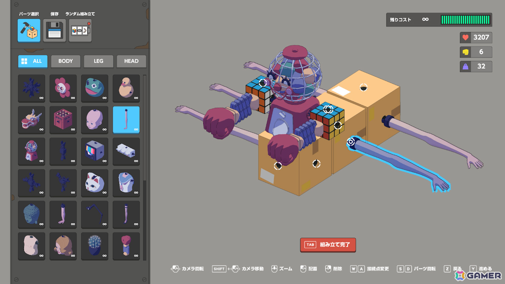Choose the sailor uniform torso part
This screenshot has height=284, width=505.
[x=126, y=183]
